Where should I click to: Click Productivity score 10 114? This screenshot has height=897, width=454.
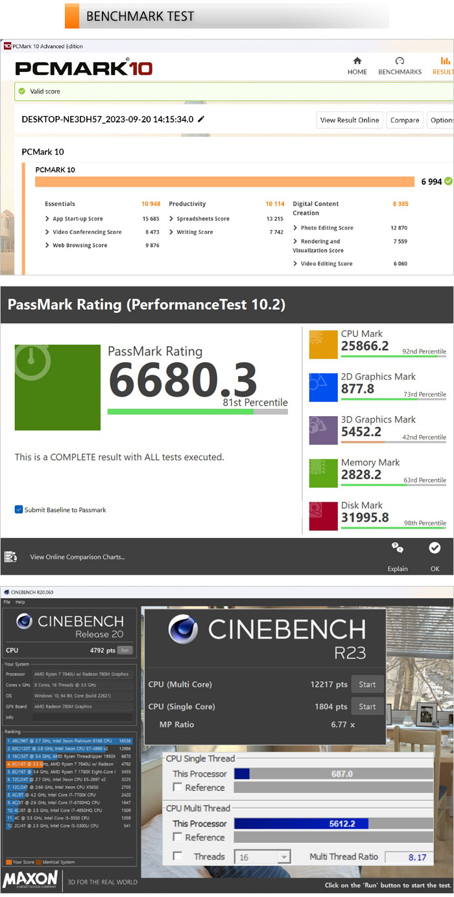[x=275, y=204]
